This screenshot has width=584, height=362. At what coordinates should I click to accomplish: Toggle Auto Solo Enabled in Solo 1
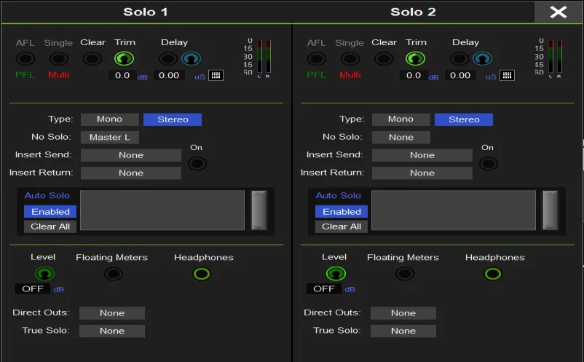pyautogui.click(x=50, y=211)
